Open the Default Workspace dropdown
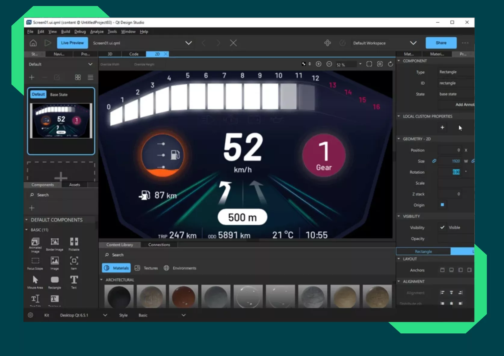504x356 pixels. [x=413, y=43]
